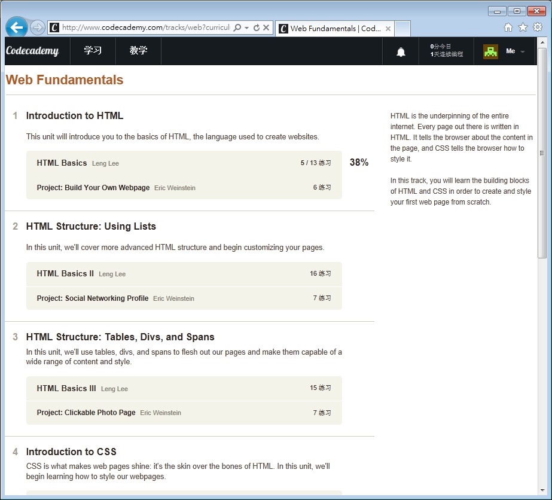This screenshot has width=552, height=500.
Task: Close the browser window
Action: pyautogui.click(x=536, y=11)
